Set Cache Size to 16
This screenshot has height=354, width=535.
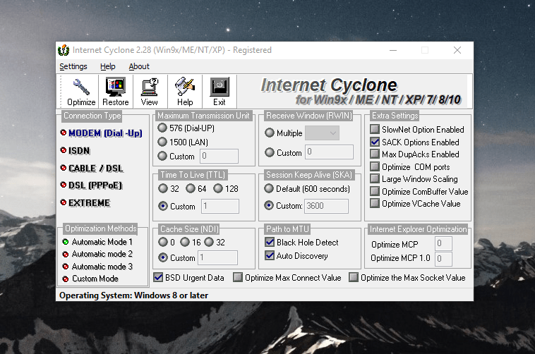[x=185, y=242]
